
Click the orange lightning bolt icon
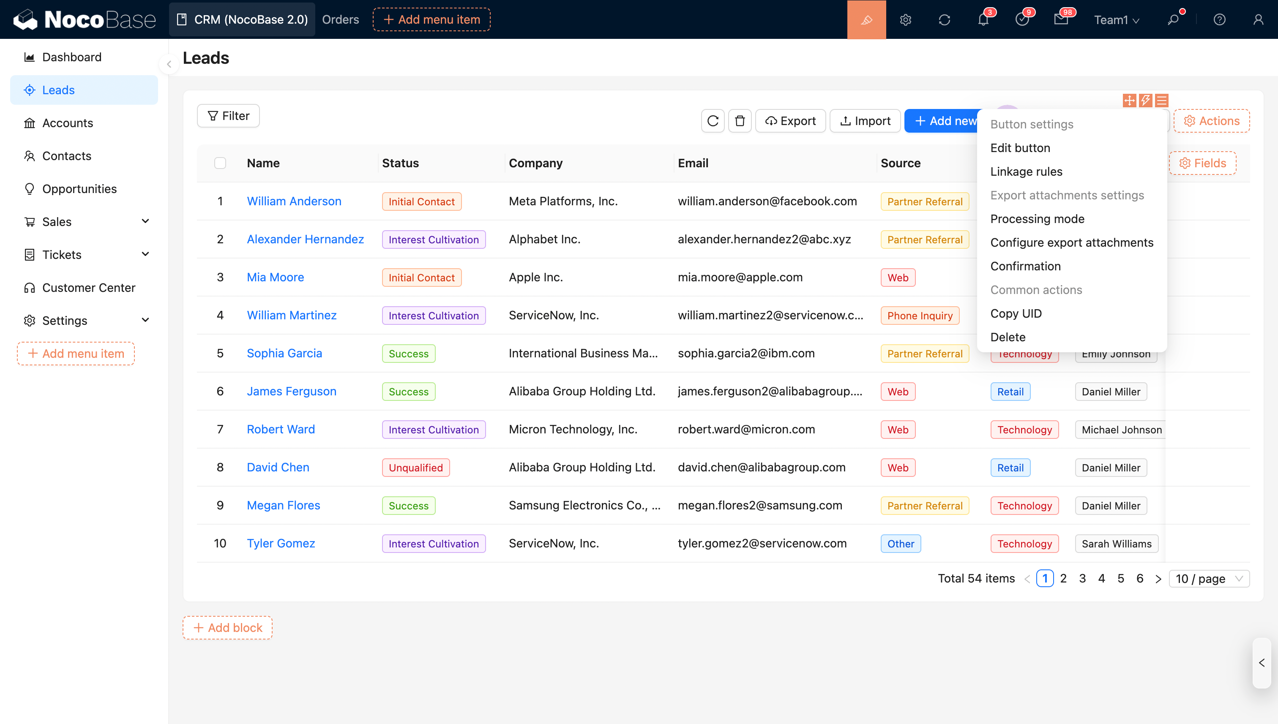1145,101
